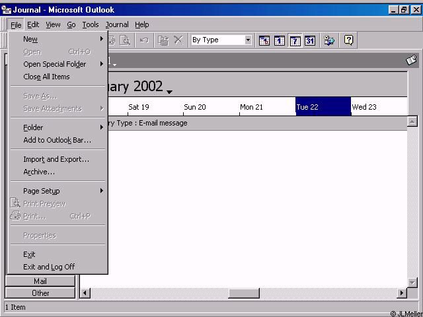Open the Edit menu
This screenshot has width=423, height=317.
[33, 25]
